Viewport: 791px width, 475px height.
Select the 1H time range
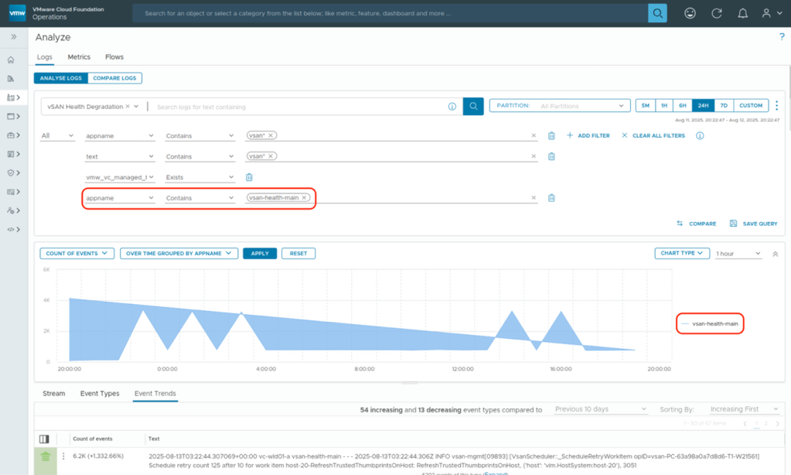(664, 106)
